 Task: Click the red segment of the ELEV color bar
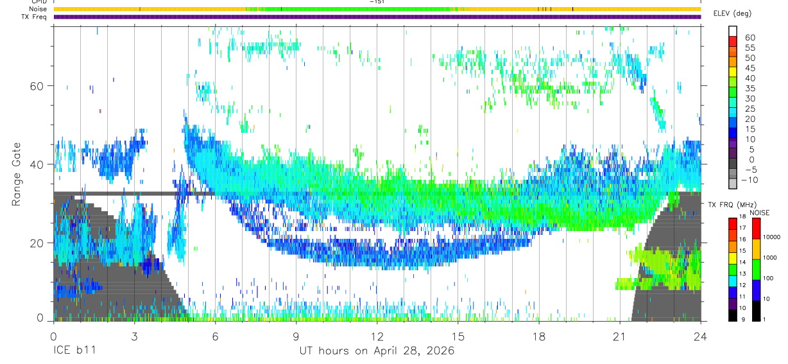coord(733,42)
